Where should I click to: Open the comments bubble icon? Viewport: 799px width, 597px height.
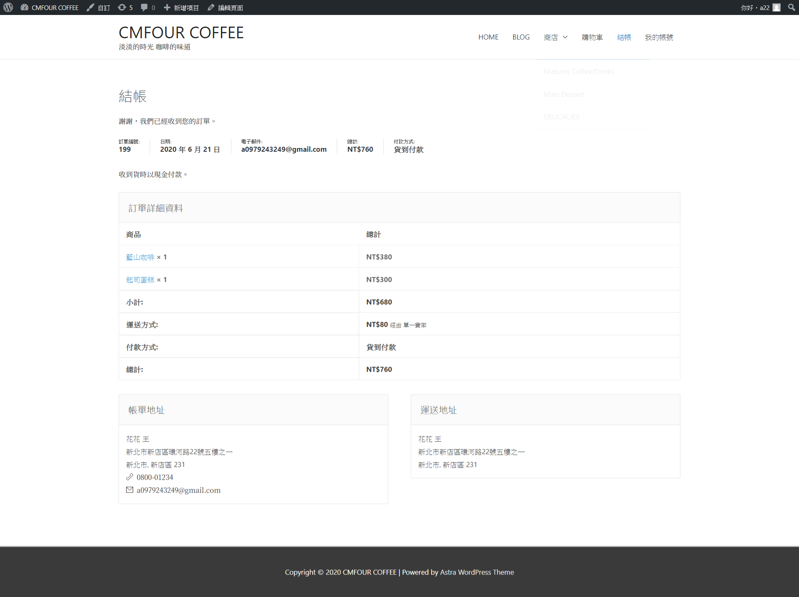pos(144,7)
